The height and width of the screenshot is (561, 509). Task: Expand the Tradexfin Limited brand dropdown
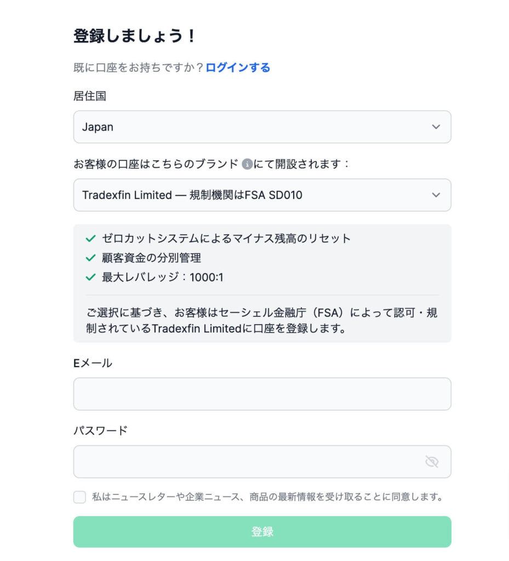pyautogui.click(x=262, y=195)
